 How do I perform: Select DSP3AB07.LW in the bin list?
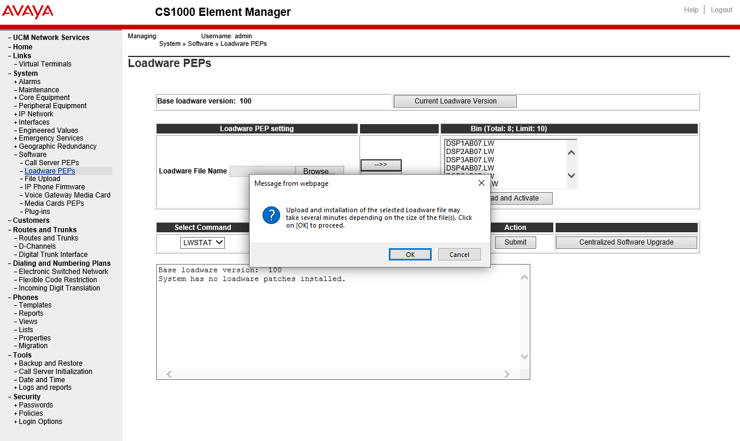click(x=470, y=160)
